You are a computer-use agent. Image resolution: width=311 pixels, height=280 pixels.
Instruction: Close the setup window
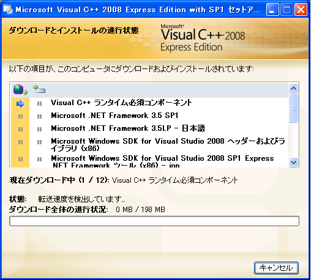point(301,10)
